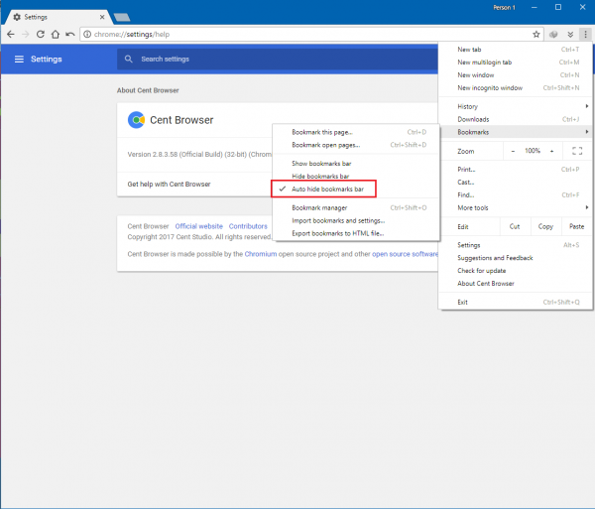The height and width of the screenshot is (509, 595).
Task: Reload the current page
Action: [41, 34]
